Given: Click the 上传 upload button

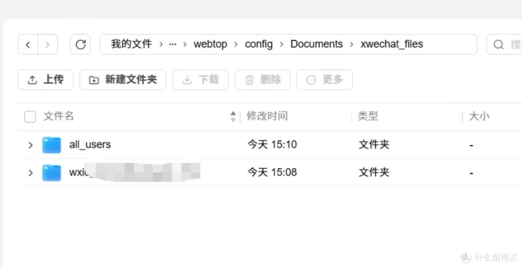Looking at the screenshot, I should (45, 80).
